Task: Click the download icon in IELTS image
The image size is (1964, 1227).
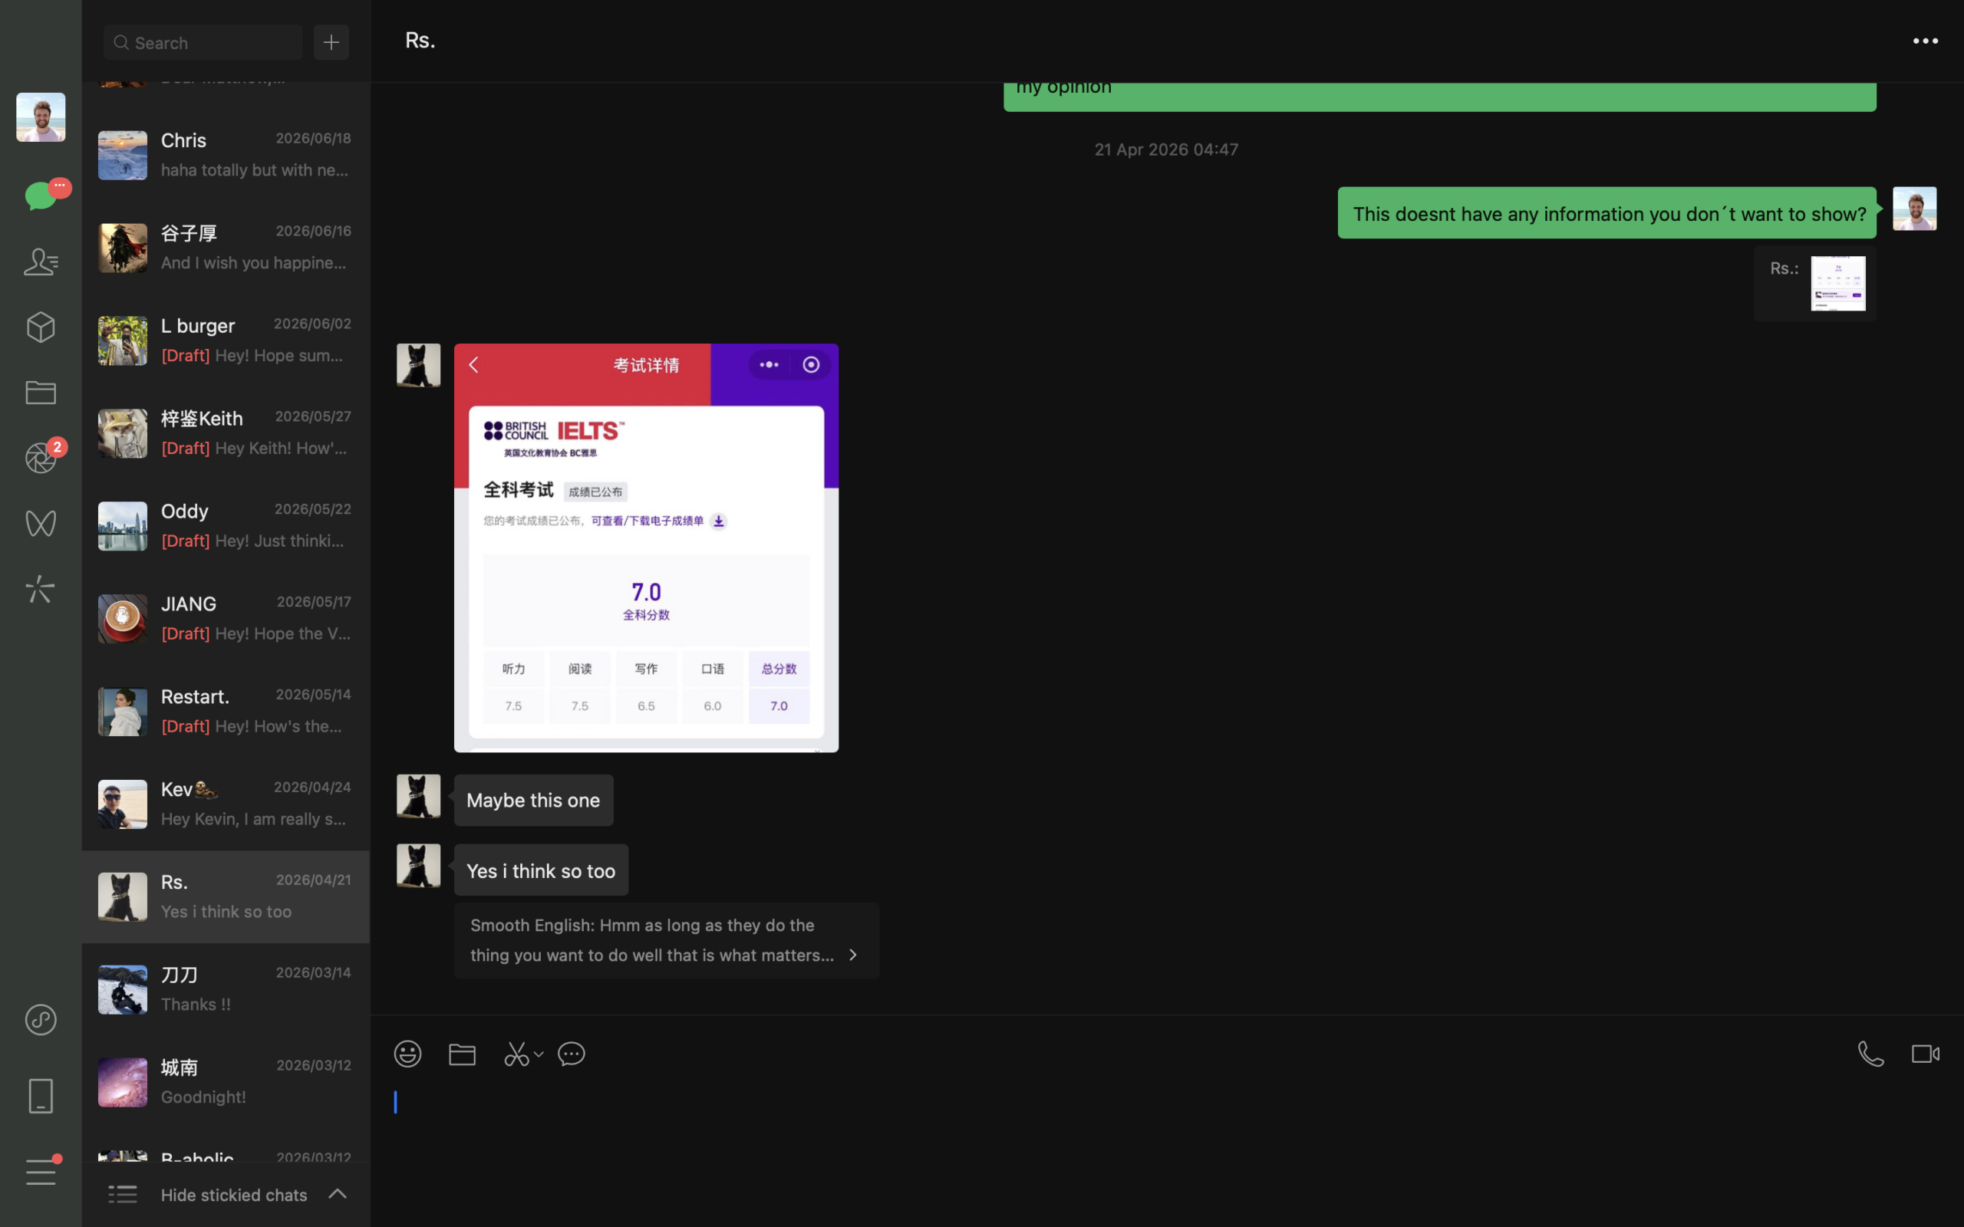Action: click(718, 521)
